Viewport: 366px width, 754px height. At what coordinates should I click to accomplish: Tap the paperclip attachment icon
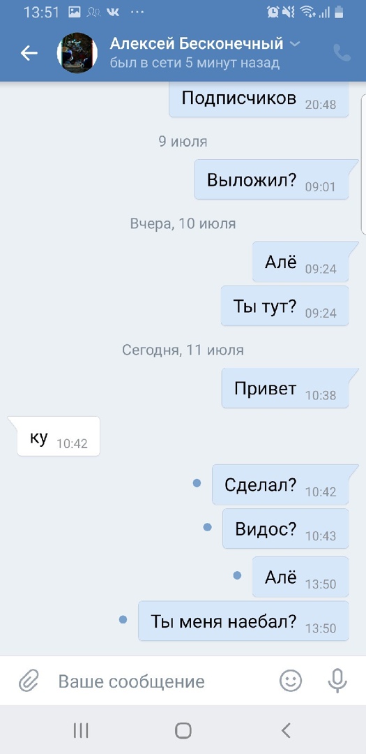(29, 681)
